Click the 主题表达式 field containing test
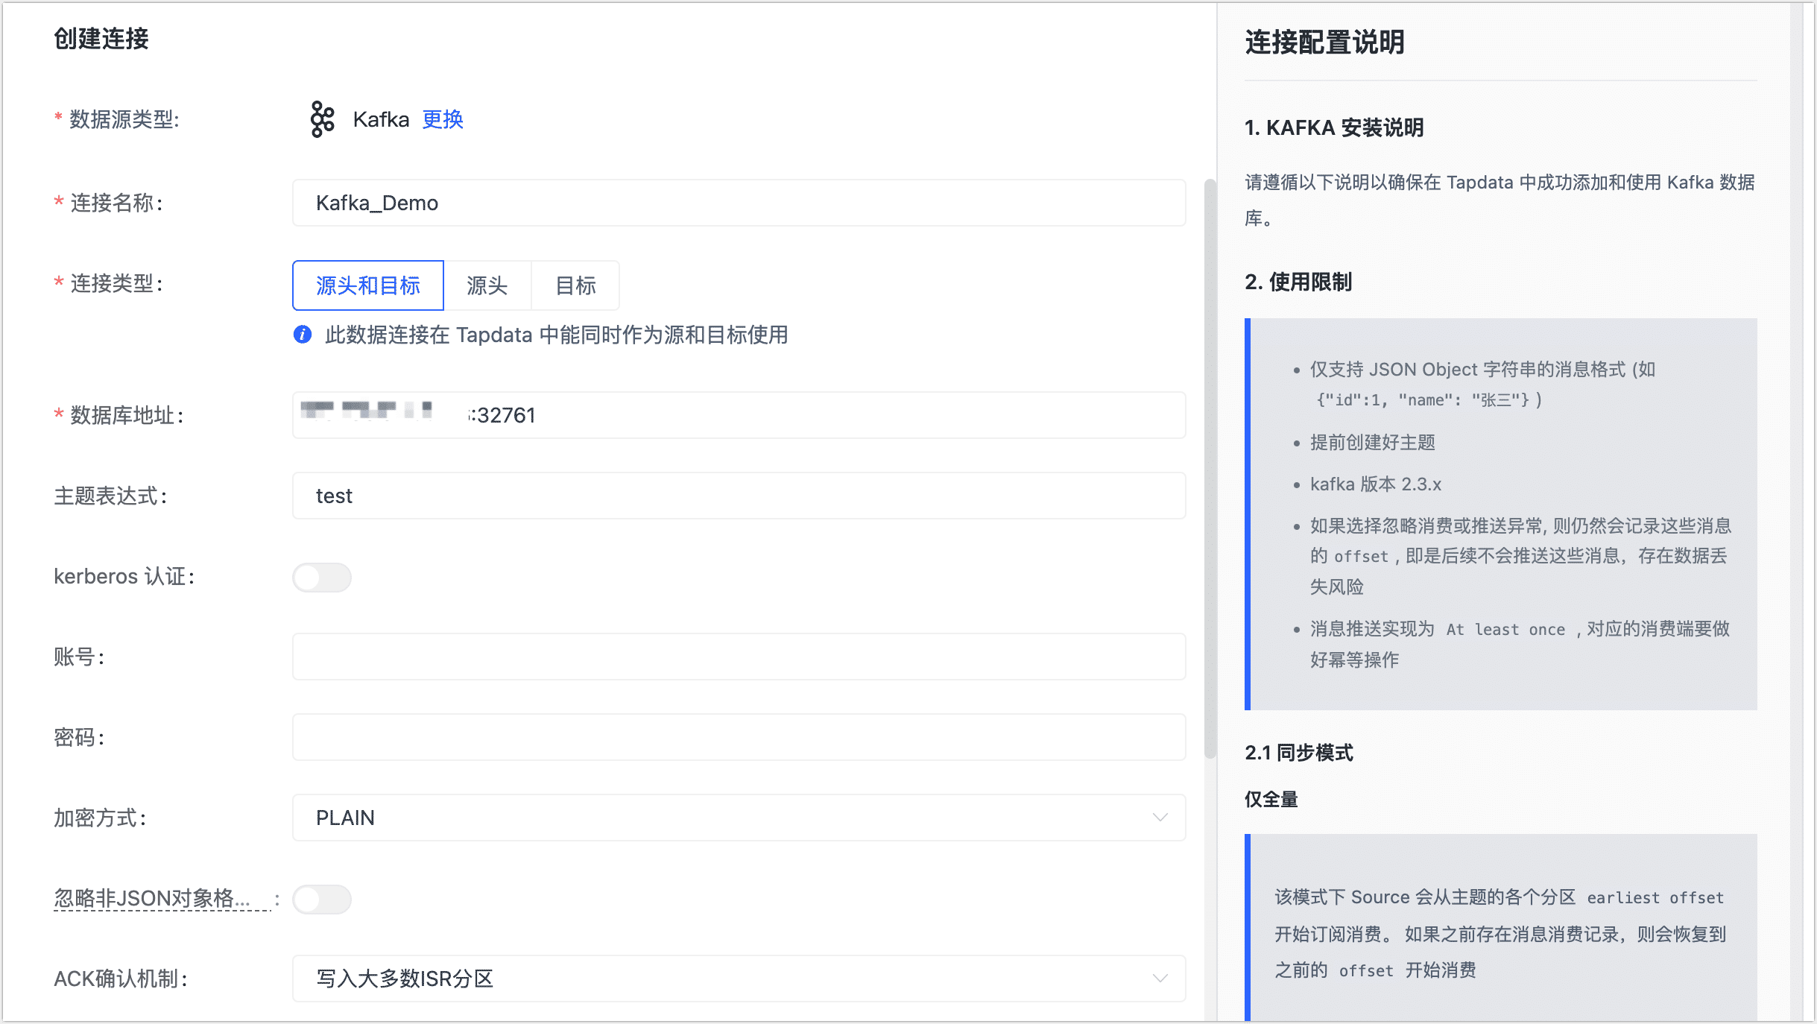Viewport: 1817px width, 1024px height. click(738, 496)
